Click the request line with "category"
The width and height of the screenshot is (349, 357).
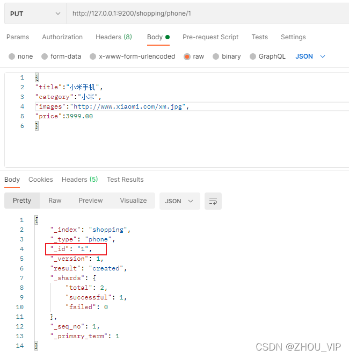coord(68,97)
